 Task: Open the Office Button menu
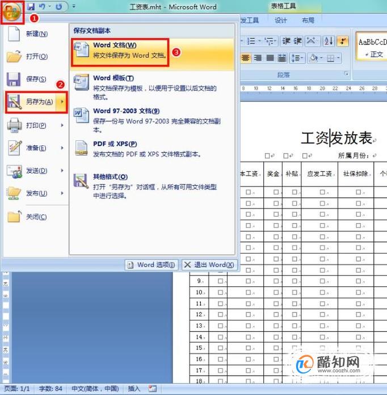coord(12,12)
